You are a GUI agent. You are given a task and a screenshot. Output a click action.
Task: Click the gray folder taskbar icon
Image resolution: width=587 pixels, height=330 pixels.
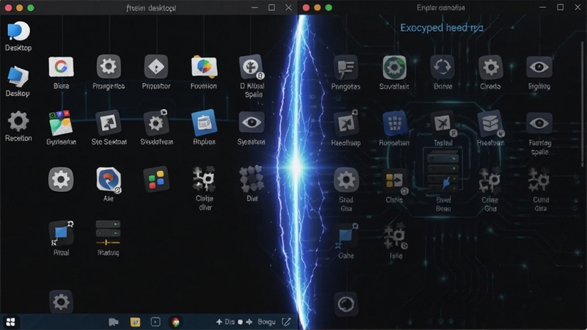(x=114, y=322)
